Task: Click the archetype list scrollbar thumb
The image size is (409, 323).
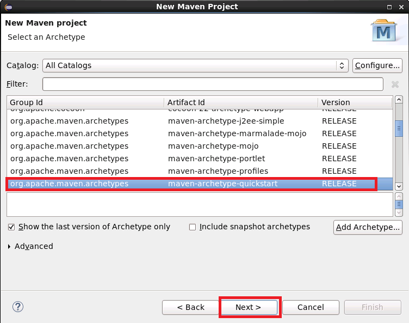Action: 399,129
